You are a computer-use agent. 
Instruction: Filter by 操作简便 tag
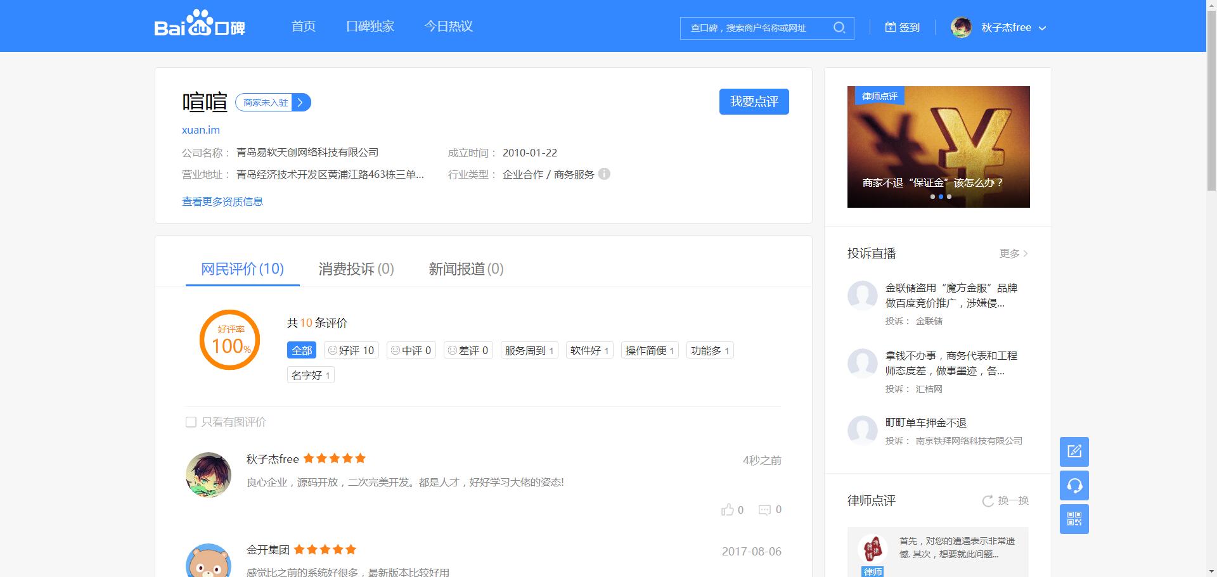pos(650,350)
